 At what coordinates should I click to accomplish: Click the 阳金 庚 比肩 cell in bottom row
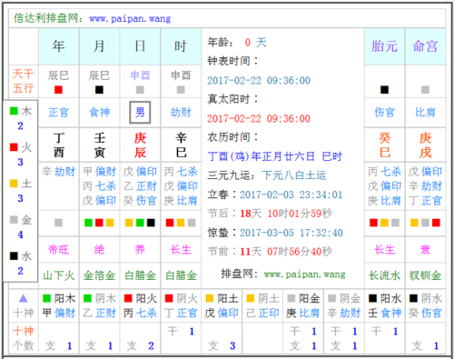pyautogui.click(x=303, y=305)
